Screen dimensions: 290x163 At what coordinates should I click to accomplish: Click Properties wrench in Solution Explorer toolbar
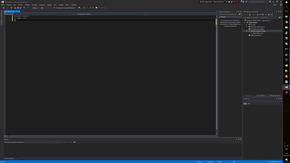[x=269, y=14]
